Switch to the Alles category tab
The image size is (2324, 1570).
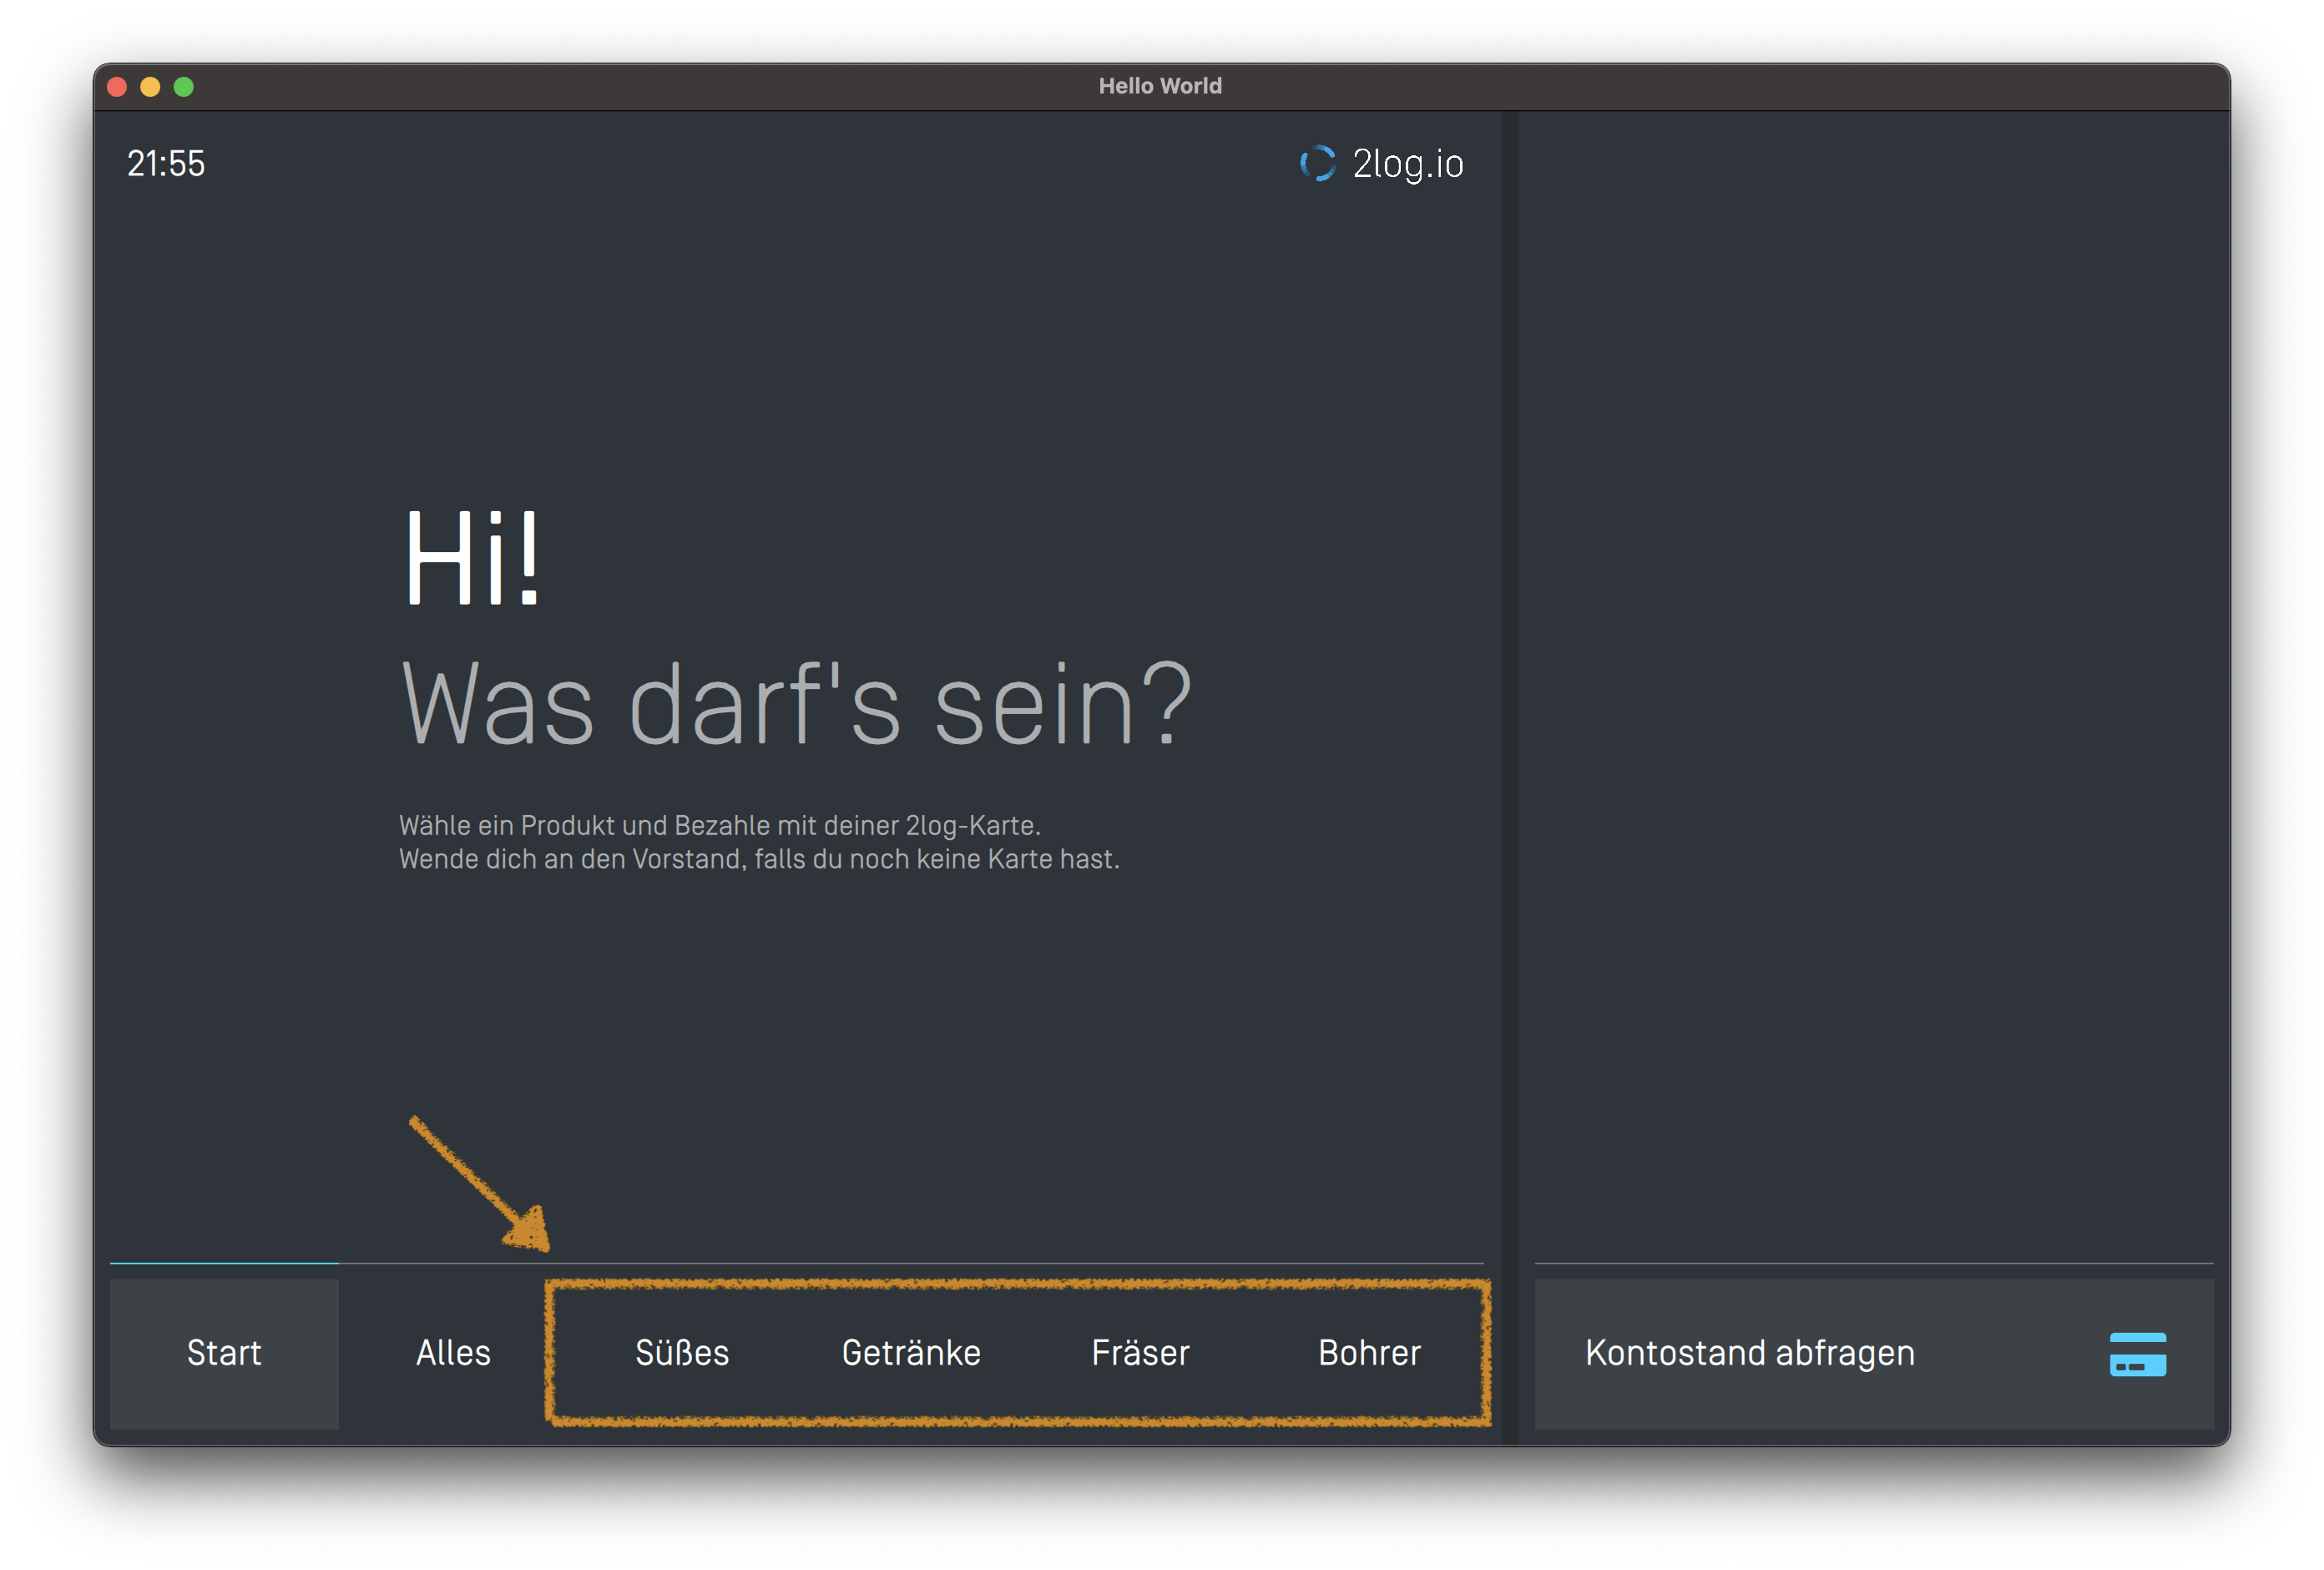(x=453, y=1353)
